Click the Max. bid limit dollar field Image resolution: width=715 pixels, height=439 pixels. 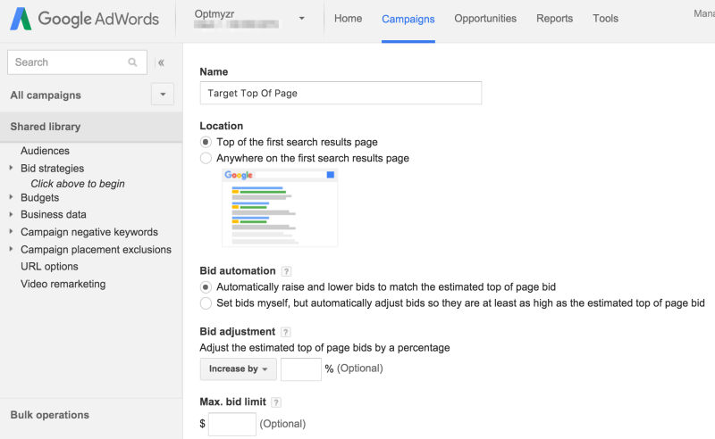click(x=232, y=424)
